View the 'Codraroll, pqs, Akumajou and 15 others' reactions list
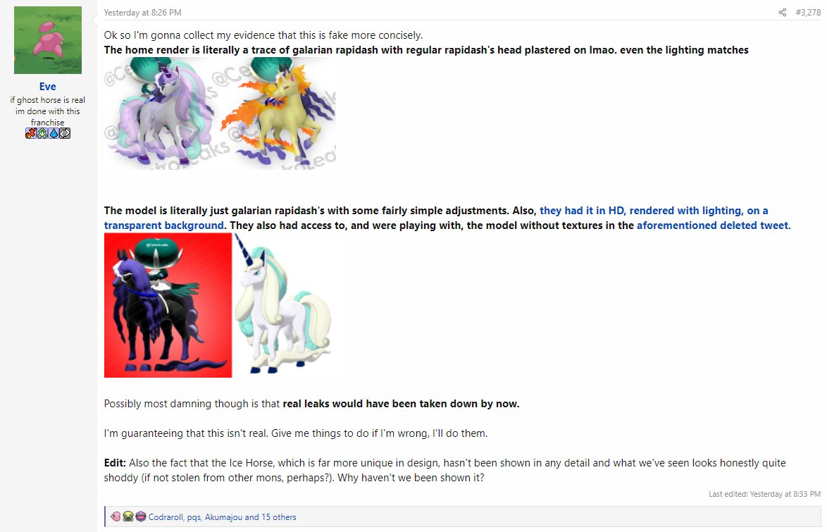 (x=222, y=517)
